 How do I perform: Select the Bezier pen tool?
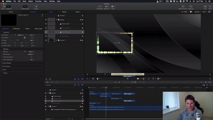point(143,79)
